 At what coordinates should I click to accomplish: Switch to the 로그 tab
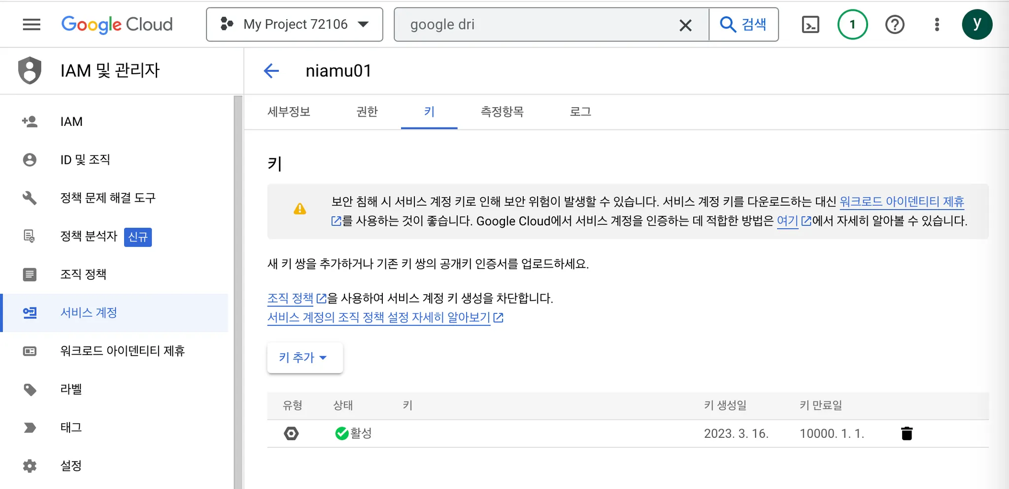(580, 112)
